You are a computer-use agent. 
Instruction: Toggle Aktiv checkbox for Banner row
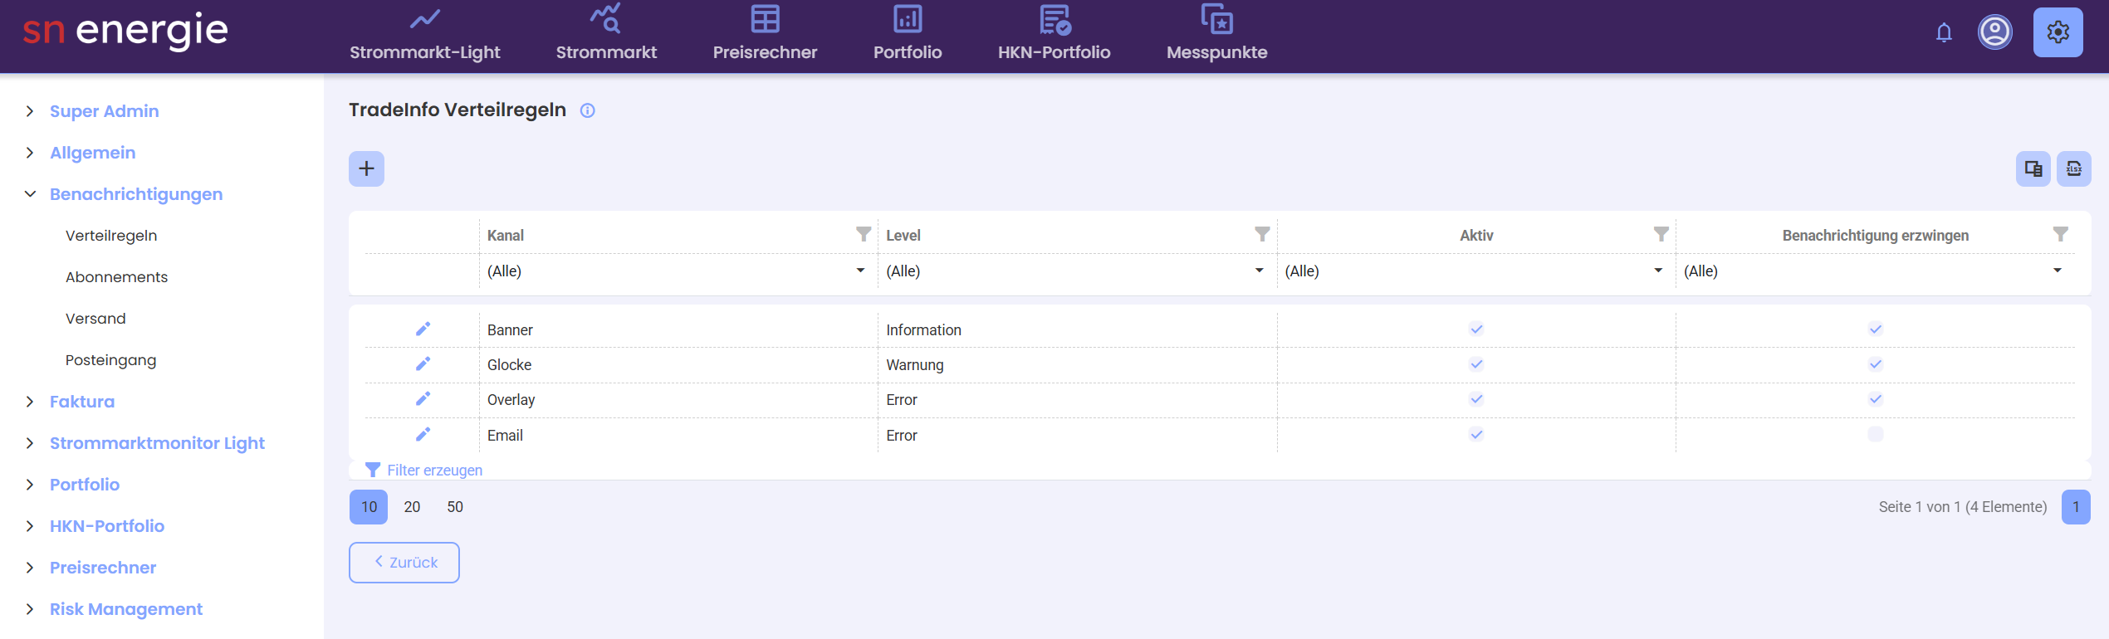(1476, 329)
